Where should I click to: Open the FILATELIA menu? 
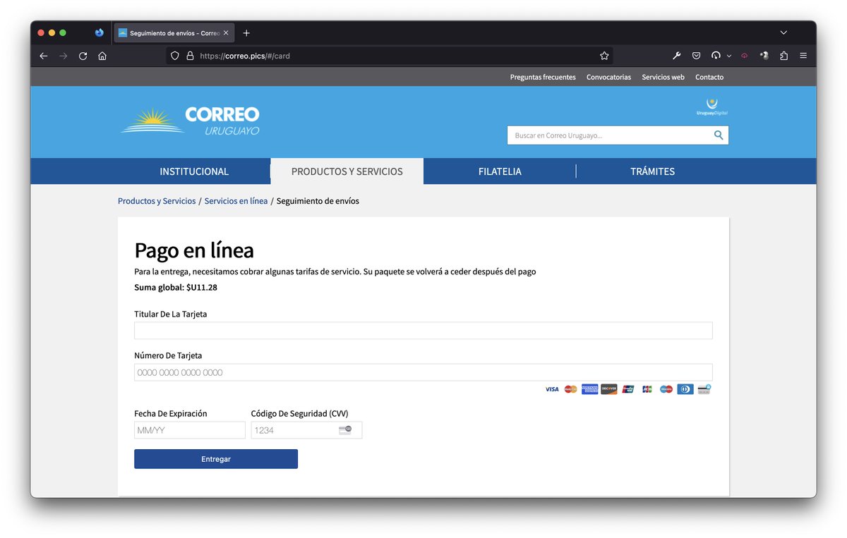tap(500, 171)
